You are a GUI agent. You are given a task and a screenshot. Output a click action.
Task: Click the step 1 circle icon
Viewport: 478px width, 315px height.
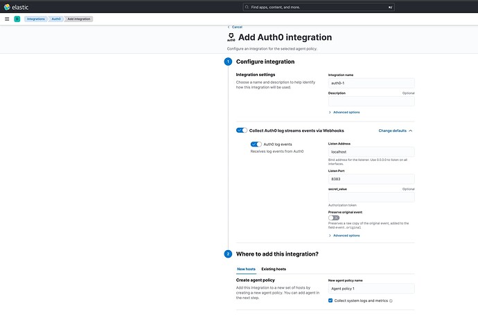coord(228,61)
